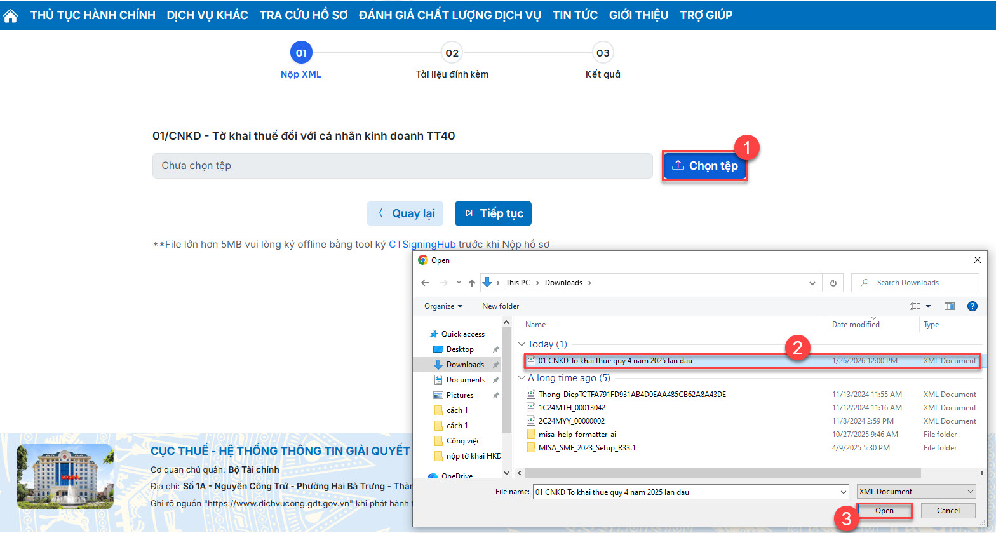Click the Chọn tệp upload button
The height and width of the screenshot is (533, 996).
click(704, 166)
